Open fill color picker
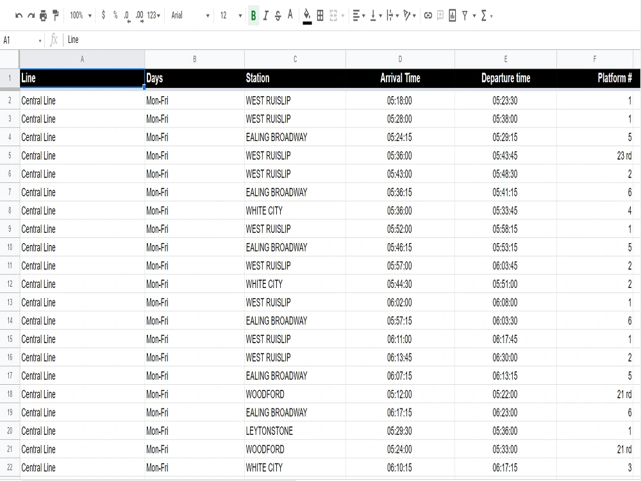This screenshot has width=641, height=481. coord(307,17)
